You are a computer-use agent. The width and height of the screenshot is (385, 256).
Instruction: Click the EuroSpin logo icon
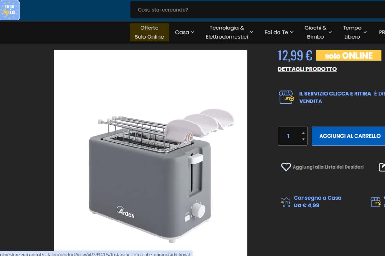coord(10,10)
